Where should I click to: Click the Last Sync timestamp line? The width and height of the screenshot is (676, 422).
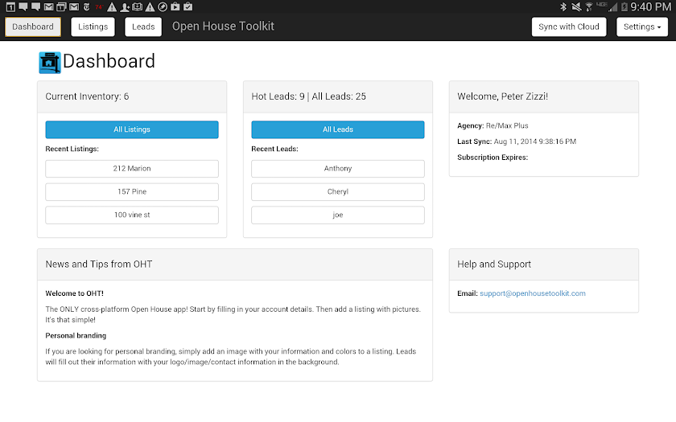[x=517, y=141]
